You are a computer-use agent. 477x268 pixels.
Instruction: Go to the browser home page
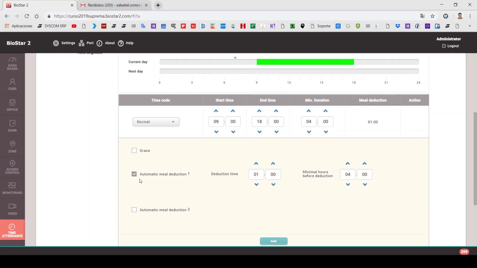[37, 16]
